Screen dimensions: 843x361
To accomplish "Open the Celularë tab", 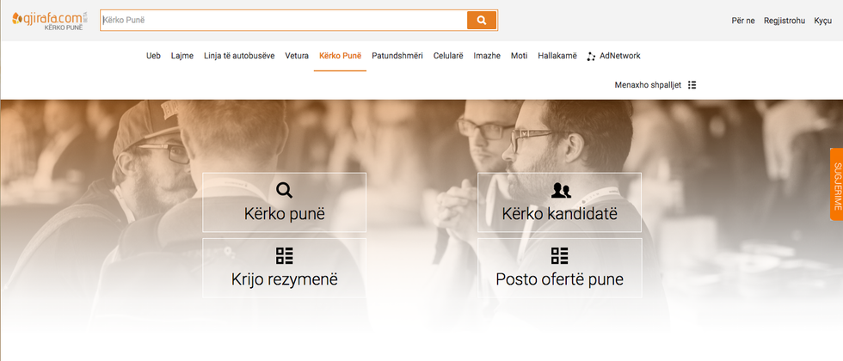I will (x=448, y=56).
